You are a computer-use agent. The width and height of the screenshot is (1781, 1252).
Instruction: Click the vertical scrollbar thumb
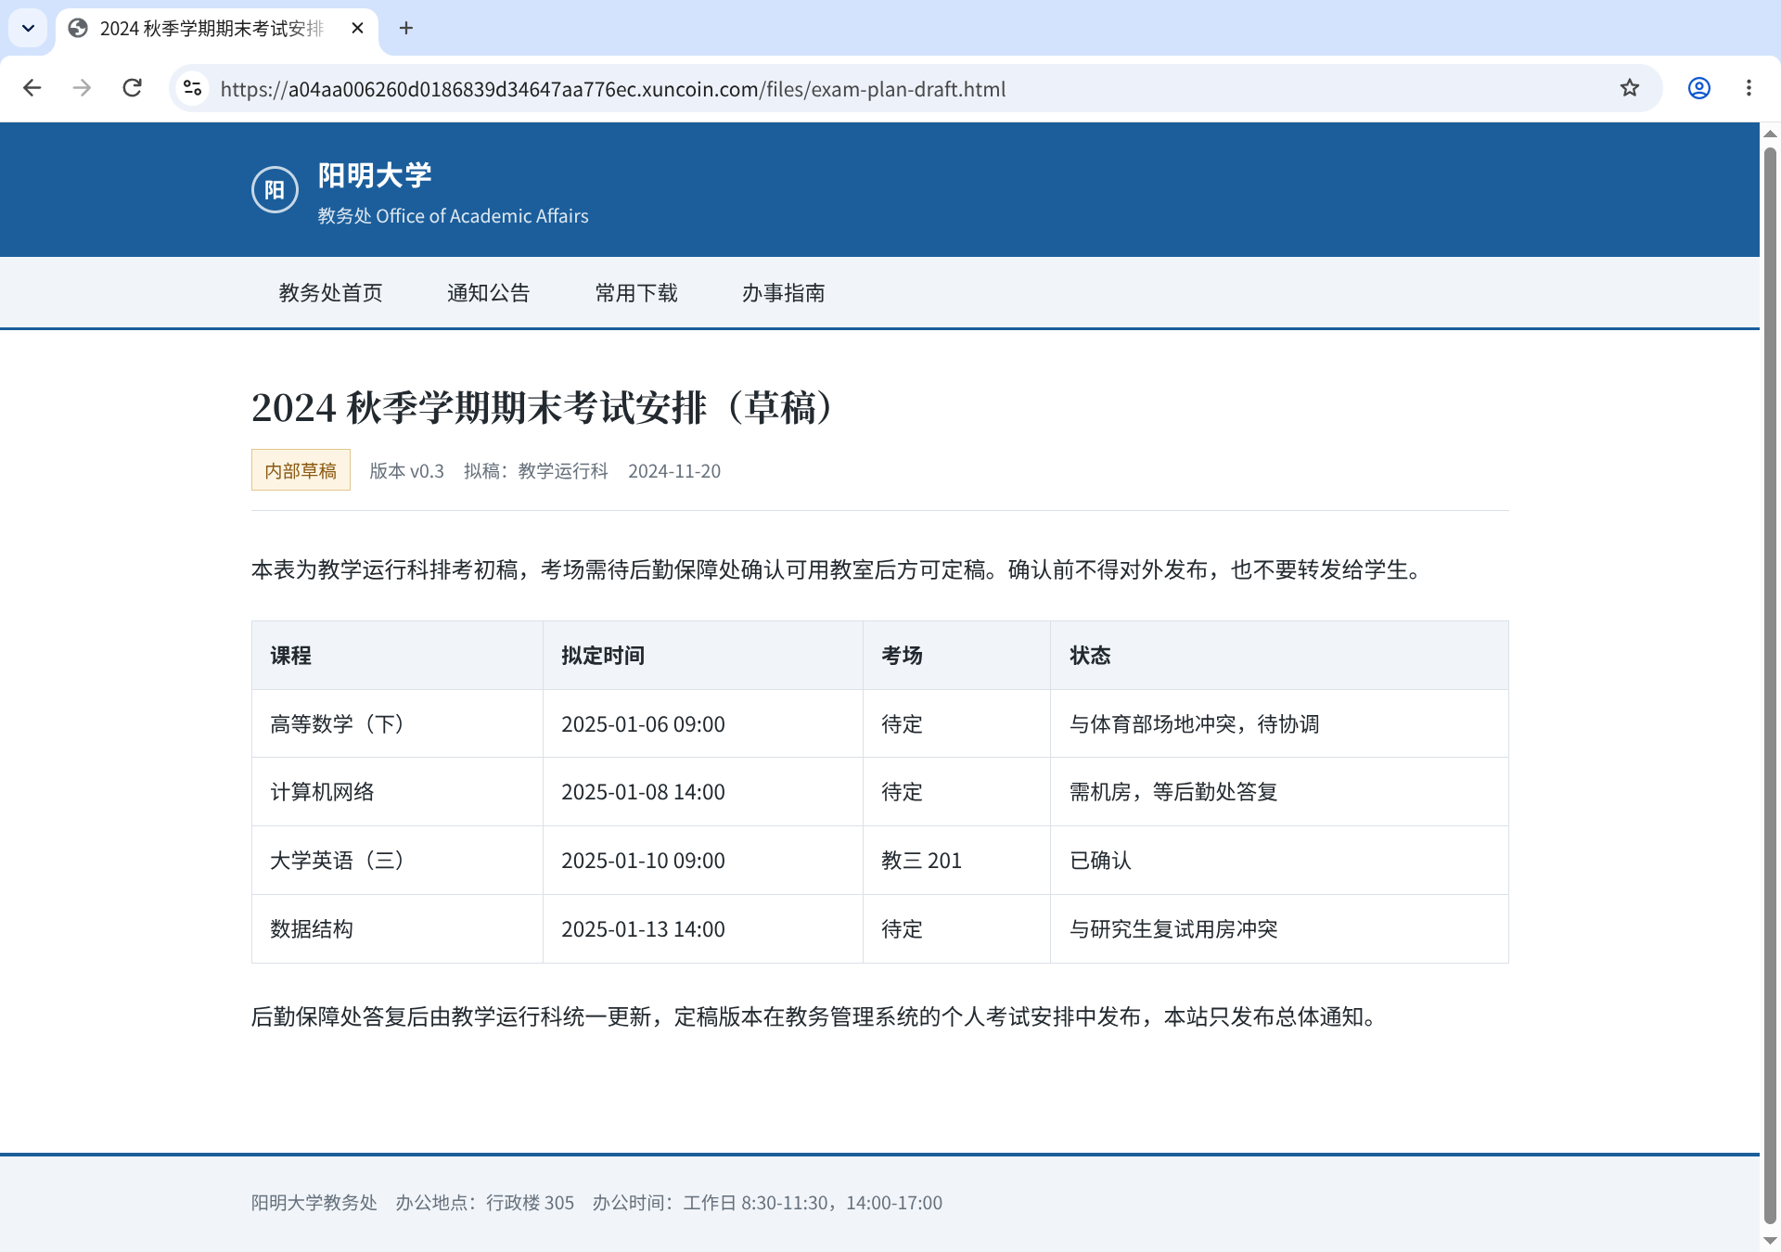pos(1770,684)
